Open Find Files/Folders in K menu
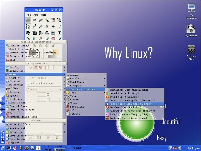This screenshot has height=151, width=201. point(36,110)
